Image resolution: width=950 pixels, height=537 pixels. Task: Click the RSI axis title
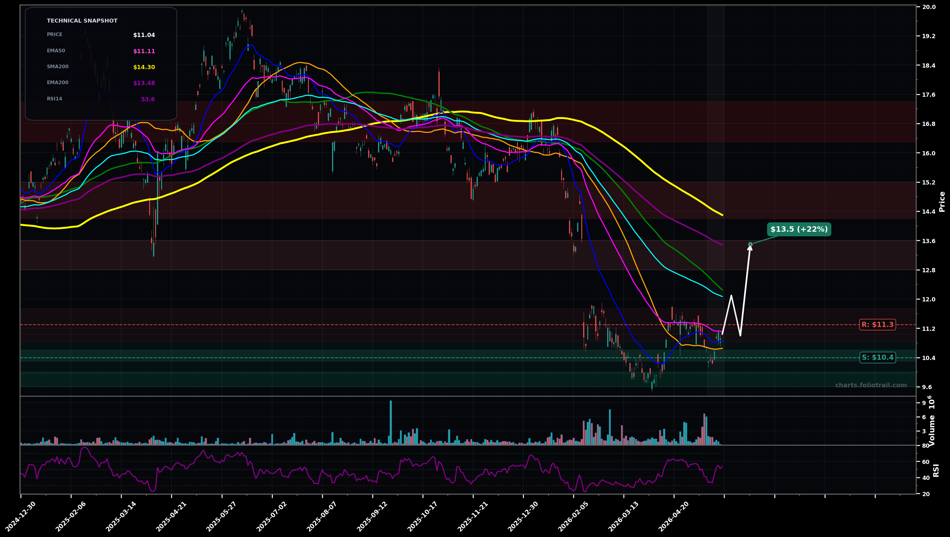coord(936,470)
